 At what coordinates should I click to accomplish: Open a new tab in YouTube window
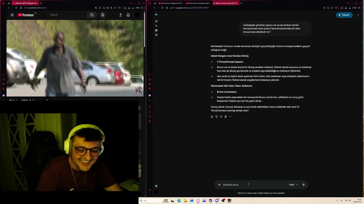[x=40, y=3]
